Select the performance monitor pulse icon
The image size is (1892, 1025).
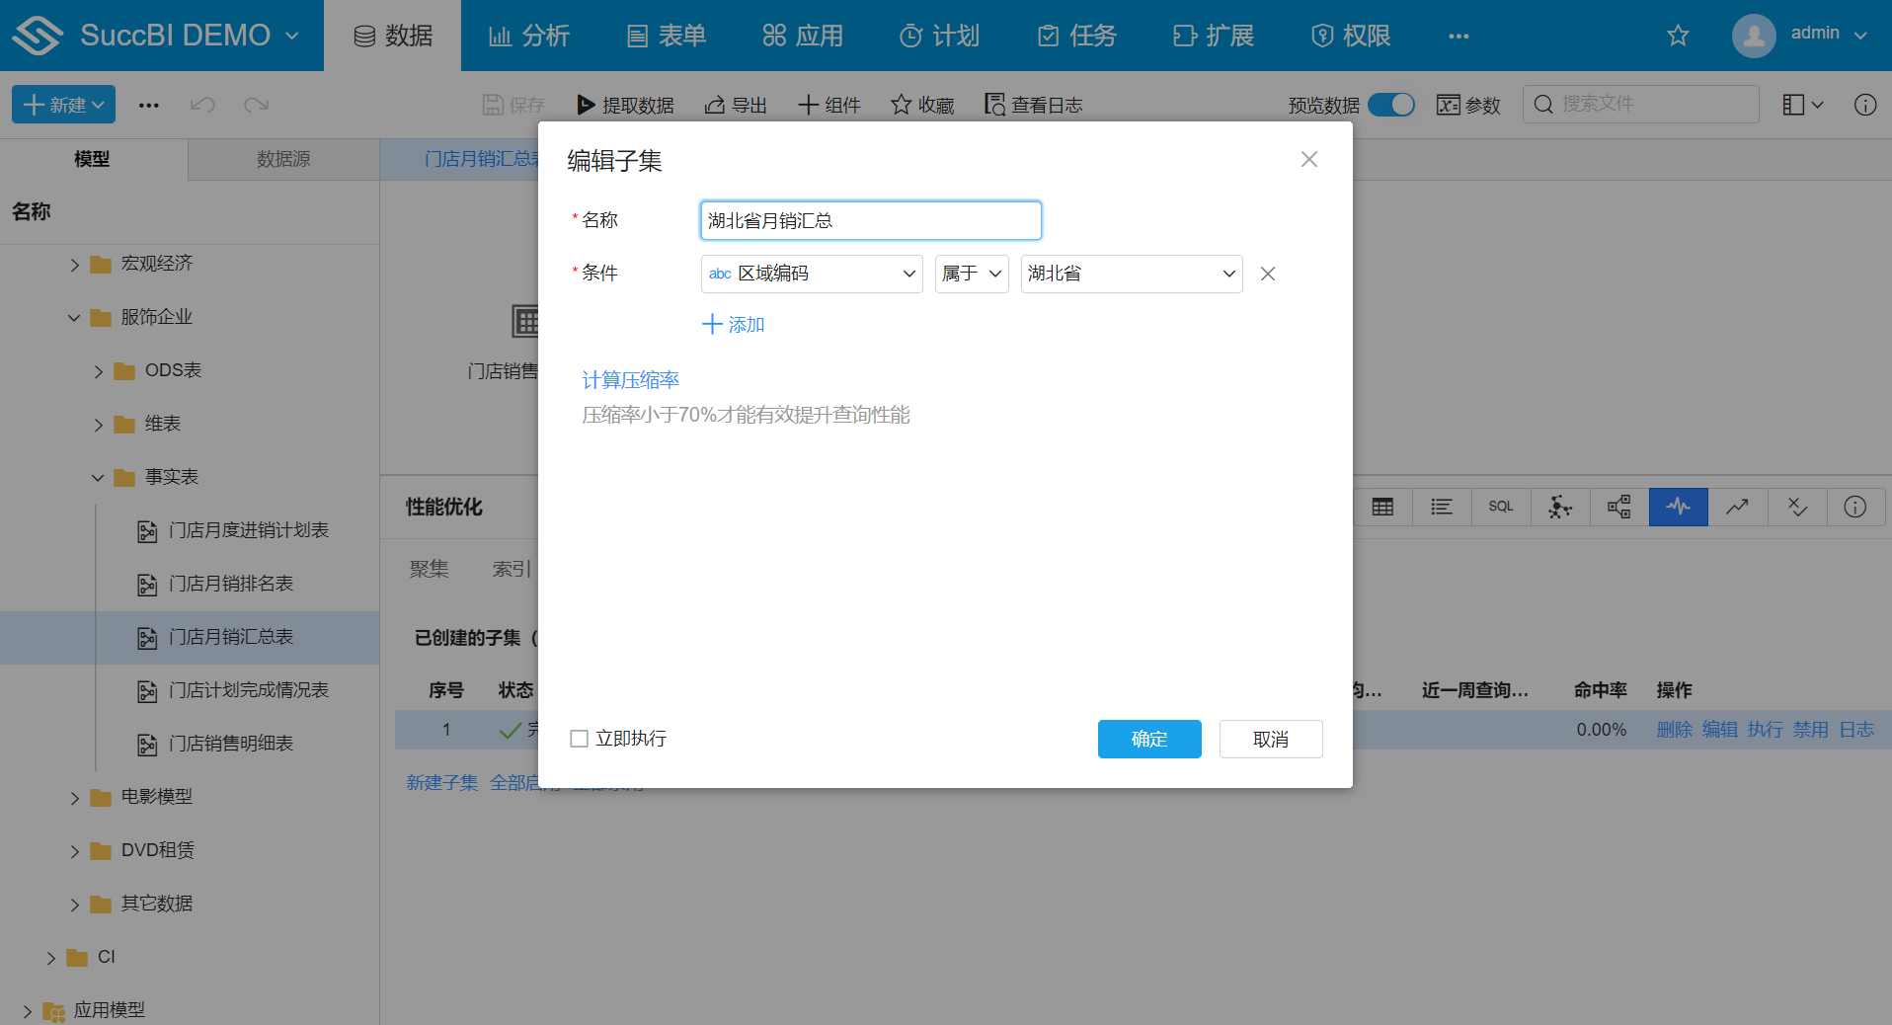1678,507
